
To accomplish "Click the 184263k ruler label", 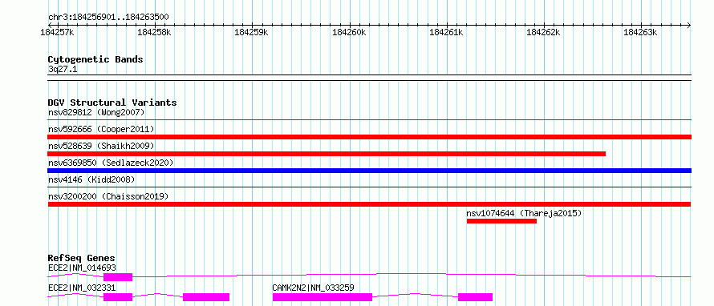I will [641, 32].
